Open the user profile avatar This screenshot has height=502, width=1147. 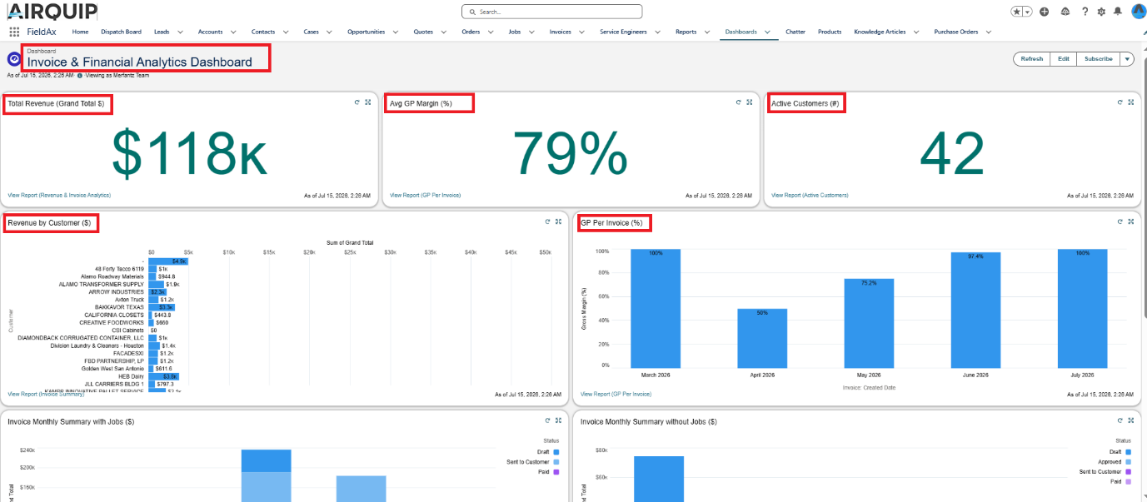click(x=1138, y=12)
